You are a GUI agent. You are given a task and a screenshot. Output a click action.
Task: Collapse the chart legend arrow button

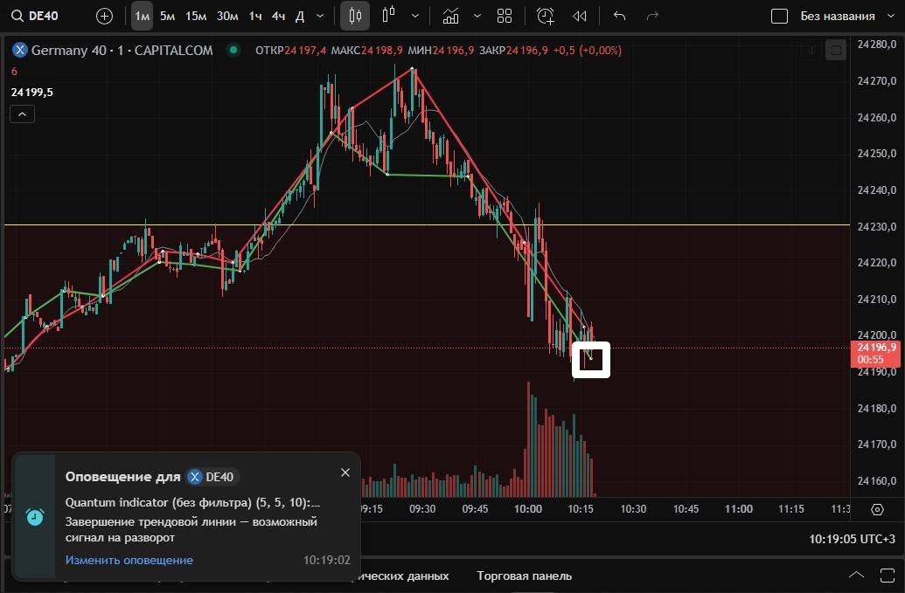click(x=22, y=114)
